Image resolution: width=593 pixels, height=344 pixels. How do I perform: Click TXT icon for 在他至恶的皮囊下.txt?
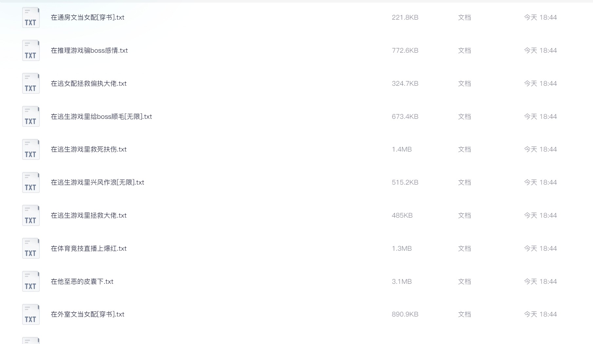31,281
